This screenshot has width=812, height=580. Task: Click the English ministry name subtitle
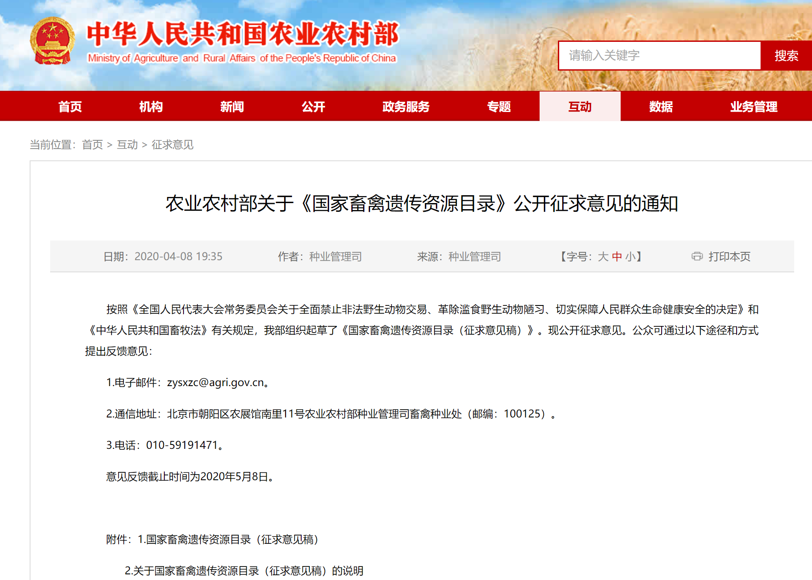point(242,58)
